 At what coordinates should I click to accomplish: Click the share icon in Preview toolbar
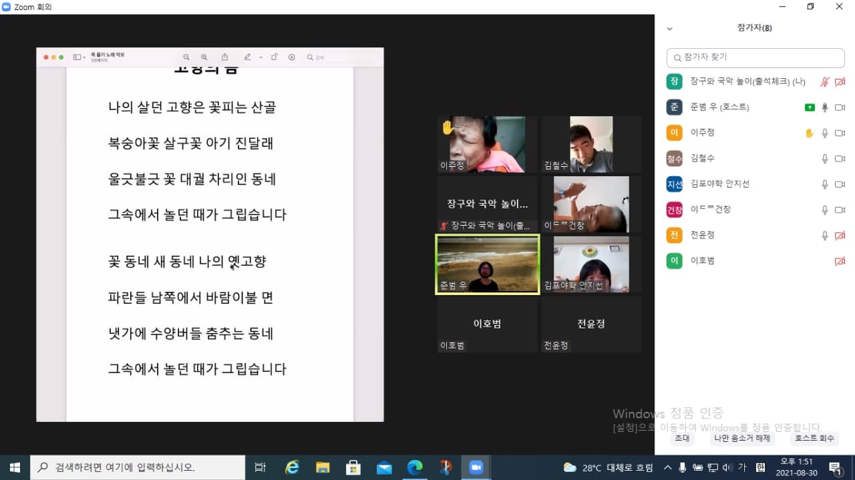click(x=224, y=57)
